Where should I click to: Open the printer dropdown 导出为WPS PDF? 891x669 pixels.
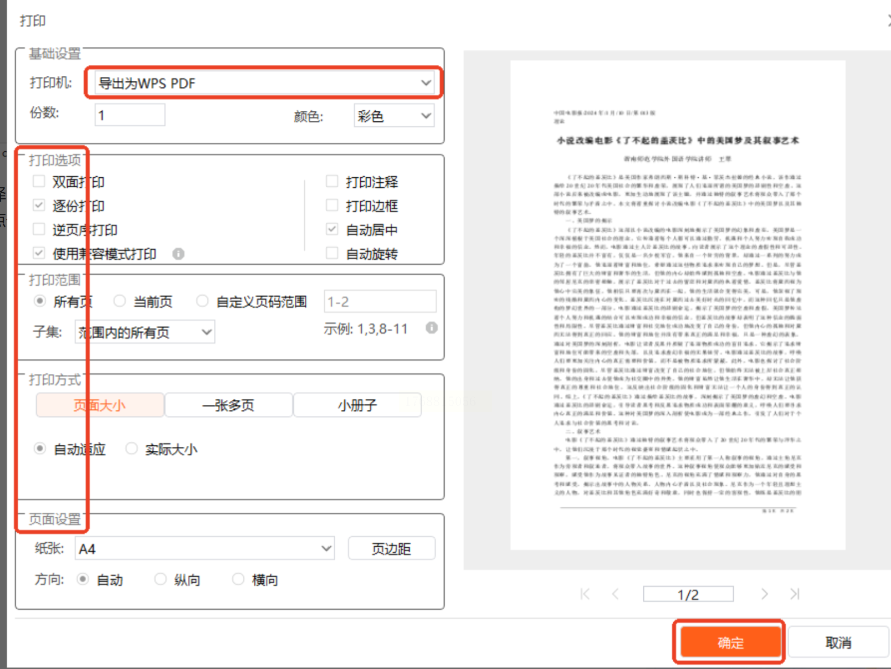tap(263, 83)
